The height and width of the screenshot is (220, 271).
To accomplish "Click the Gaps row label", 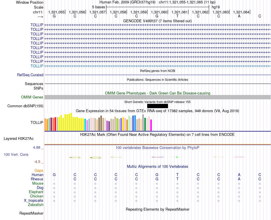I will pos(39,171).
